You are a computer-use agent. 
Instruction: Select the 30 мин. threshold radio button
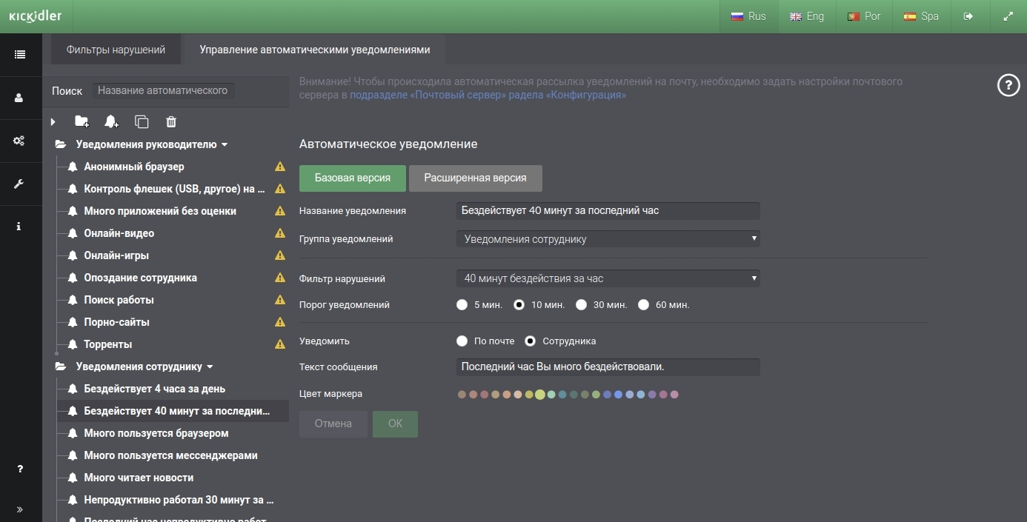[582, 304]
